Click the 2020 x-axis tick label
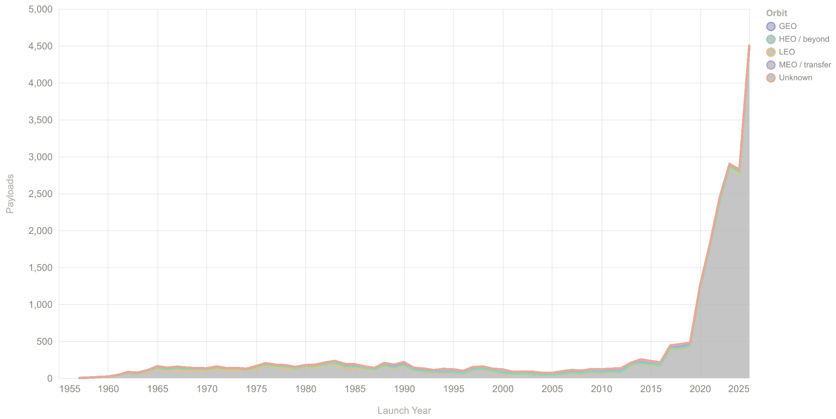The height and width of the screenshot is (419, 836). pyautogui.click(x=700, y=389)
